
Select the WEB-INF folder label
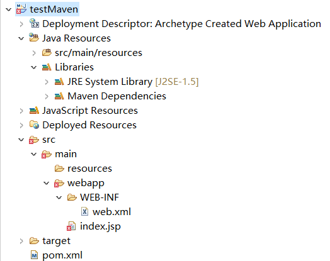click(100, 197)
